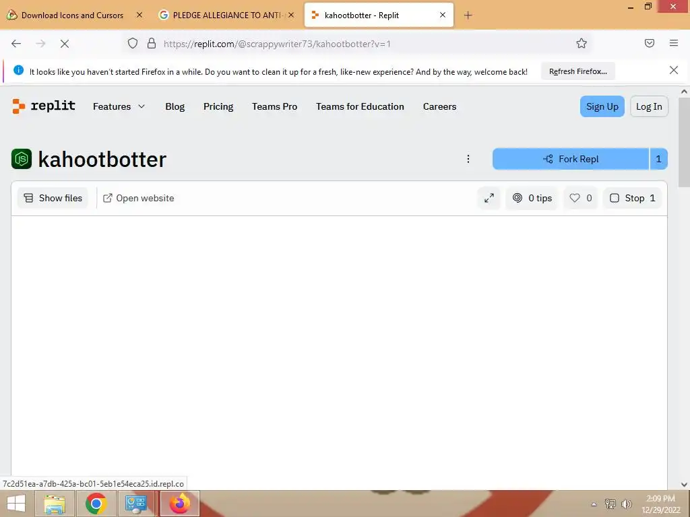Screen dimensions: 690x517
Task: Open Windows Start menu
Action: tap(16, 504)
